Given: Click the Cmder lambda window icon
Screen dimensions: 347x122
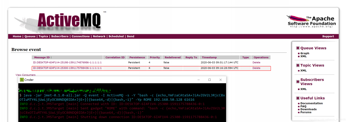Looking at the screenshot, I should 21,80.
